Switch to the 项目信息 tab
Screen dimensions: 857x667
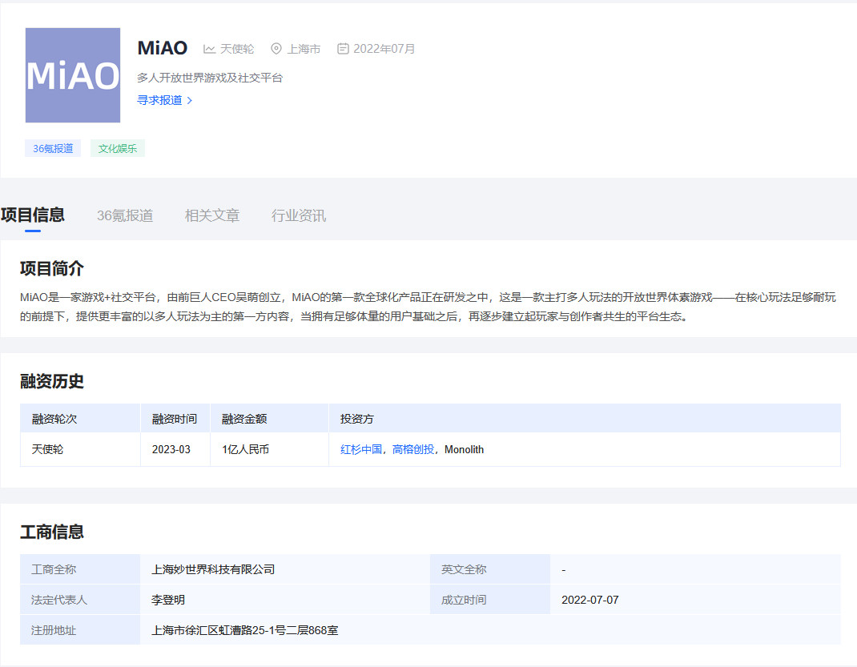coord(33,215)
